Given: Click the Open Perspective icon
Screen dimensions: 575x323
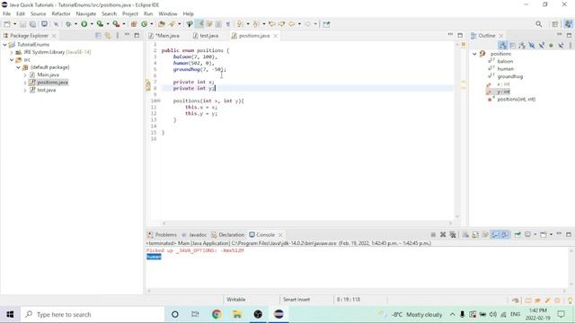Looking at the screenshot, I should point(555,24).
